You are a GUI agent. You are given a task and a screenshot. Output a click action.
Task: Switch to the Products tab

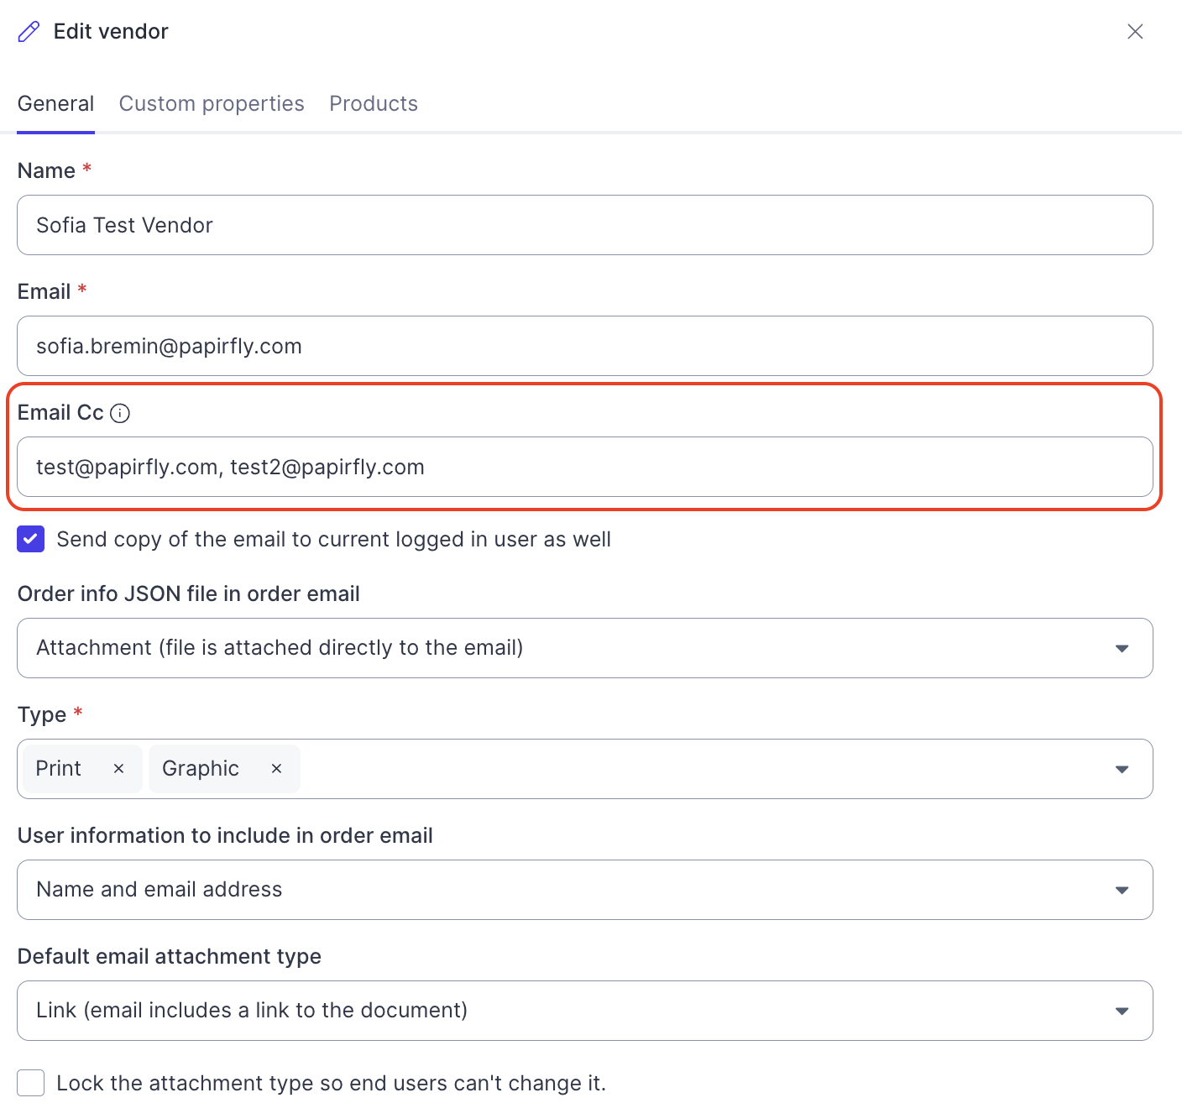374,103
